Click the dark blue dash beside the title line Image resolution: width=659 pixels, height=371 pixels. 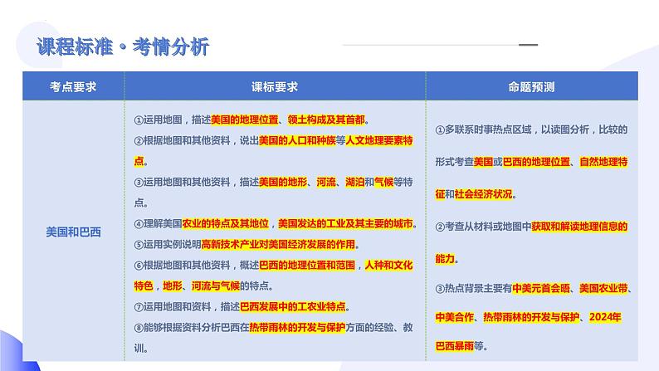click(x=528, y=45)
